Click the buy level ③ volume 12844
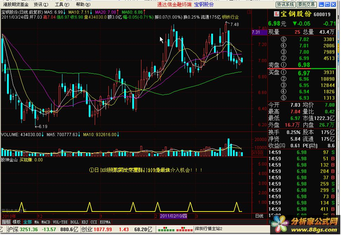Screen dimensions: 341x235 (328, 85)
